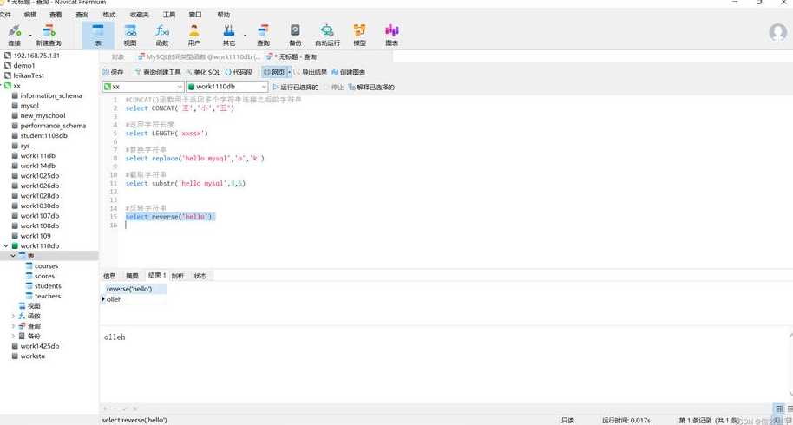Expand the 备份 node under work1110db
This screenshot has width=793, height=425.
13,336
